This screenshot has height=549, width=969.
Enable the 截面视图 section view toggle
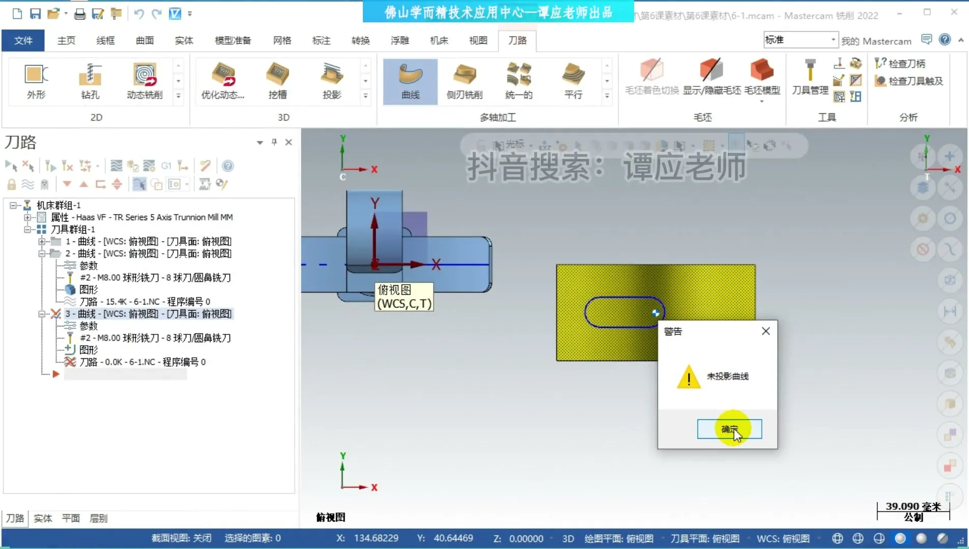(181, 538)
